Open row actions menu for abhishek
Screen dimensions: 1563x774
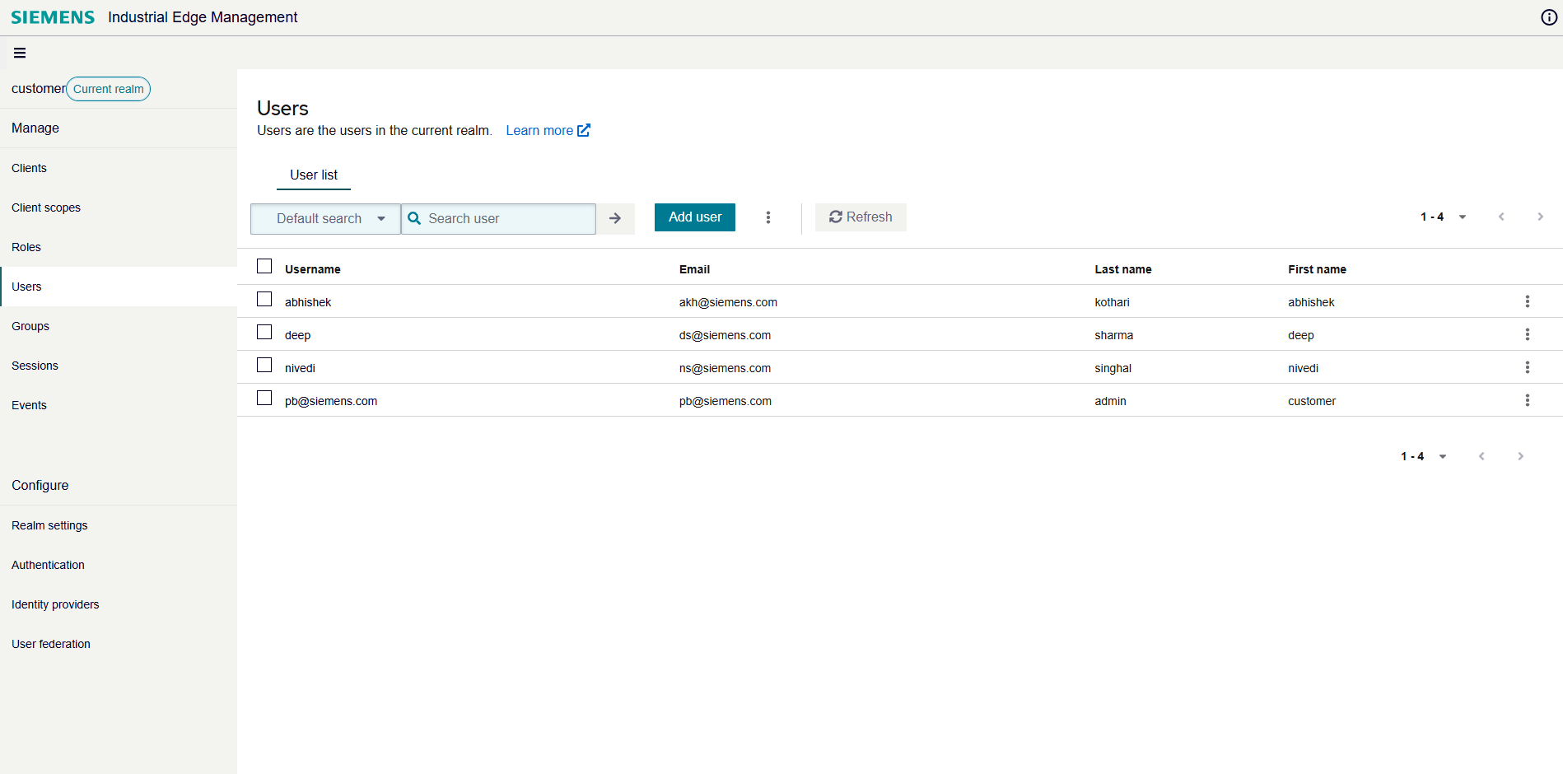1527,301
